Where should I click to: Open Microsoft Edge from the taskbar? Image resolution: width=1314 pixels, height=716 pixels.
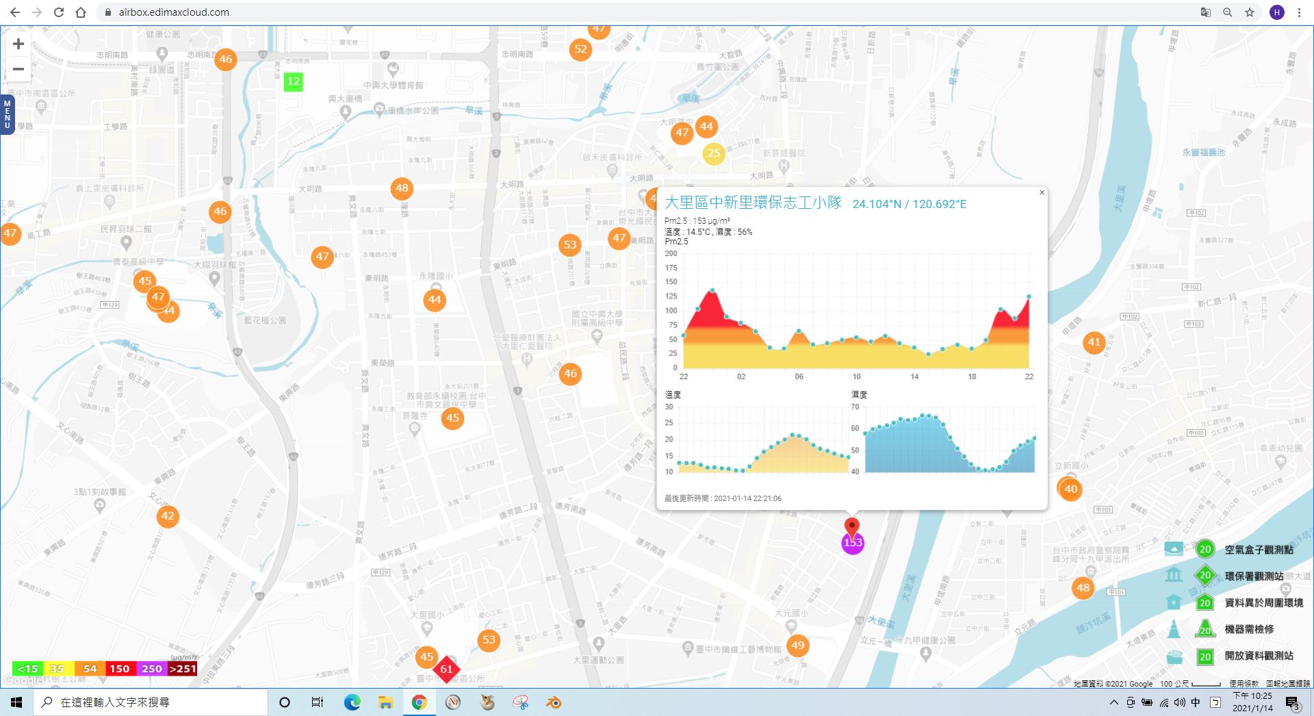tap(352, 702)
